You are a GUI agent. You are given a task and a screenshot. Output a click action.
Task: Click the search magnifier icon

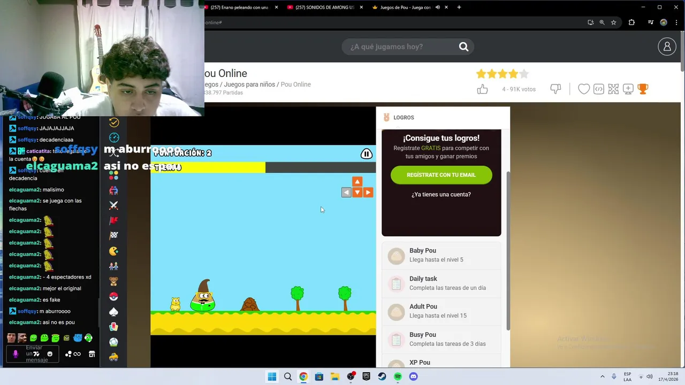tap(463, 47)
